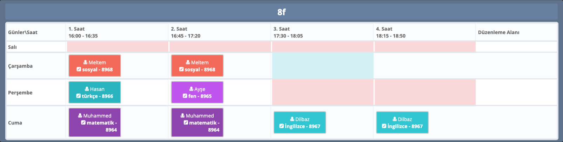The width and height of the screenshot is (563, 142).
Task: Select the pink Salı 3. Saat cell
Action: coord(322,47)
